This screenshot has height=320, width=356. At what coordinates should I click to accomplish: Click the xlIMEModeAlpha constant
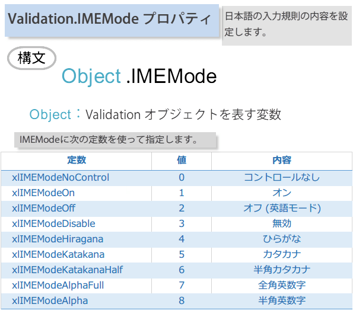[50, 300]
